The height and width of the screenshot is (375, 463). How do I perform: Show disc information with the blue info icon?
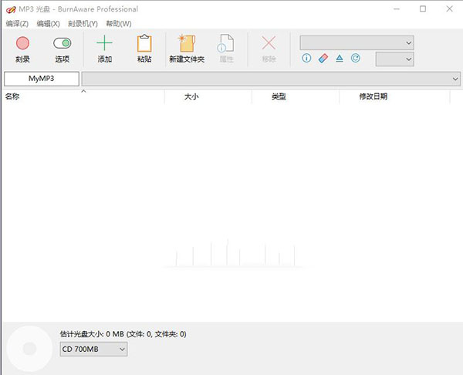[306, 58]
